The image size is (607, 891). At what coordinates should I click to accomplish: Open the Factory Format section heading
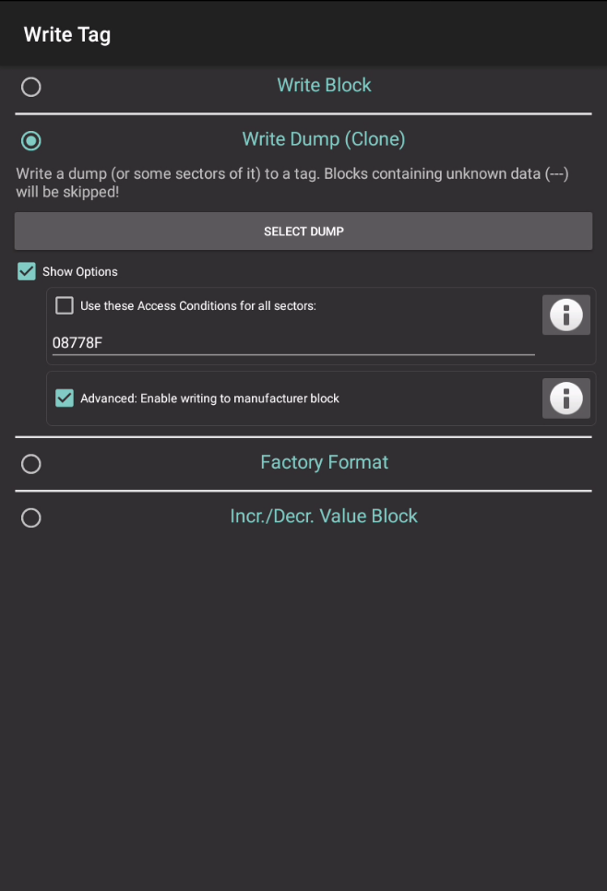324,461
